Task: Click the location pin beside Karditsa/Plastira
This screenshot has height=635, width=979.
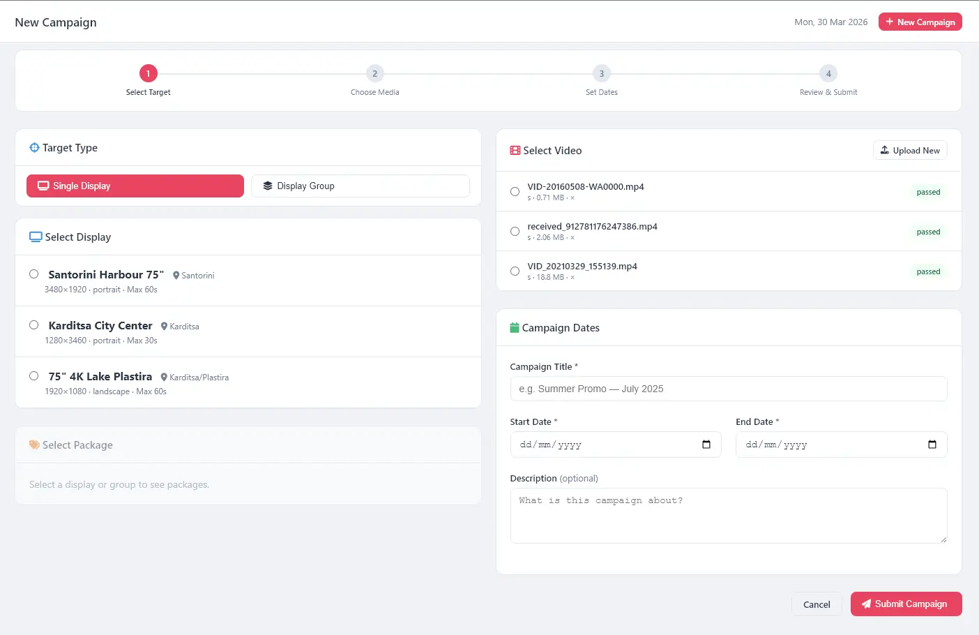Action: pyautogui.click(x=164, y=378)
